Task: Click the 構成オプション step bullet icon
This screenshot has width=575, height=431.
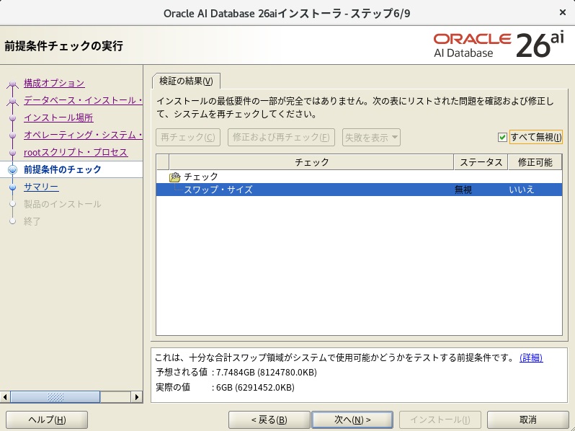Action: [12, 84]
